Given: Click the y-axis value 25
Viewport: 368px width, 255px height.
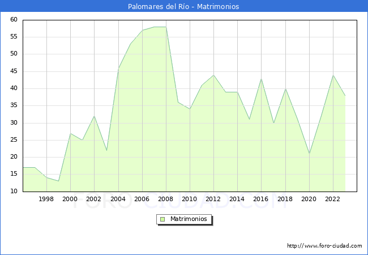Looking at the screenshot, I should click(x=14, y=140).
